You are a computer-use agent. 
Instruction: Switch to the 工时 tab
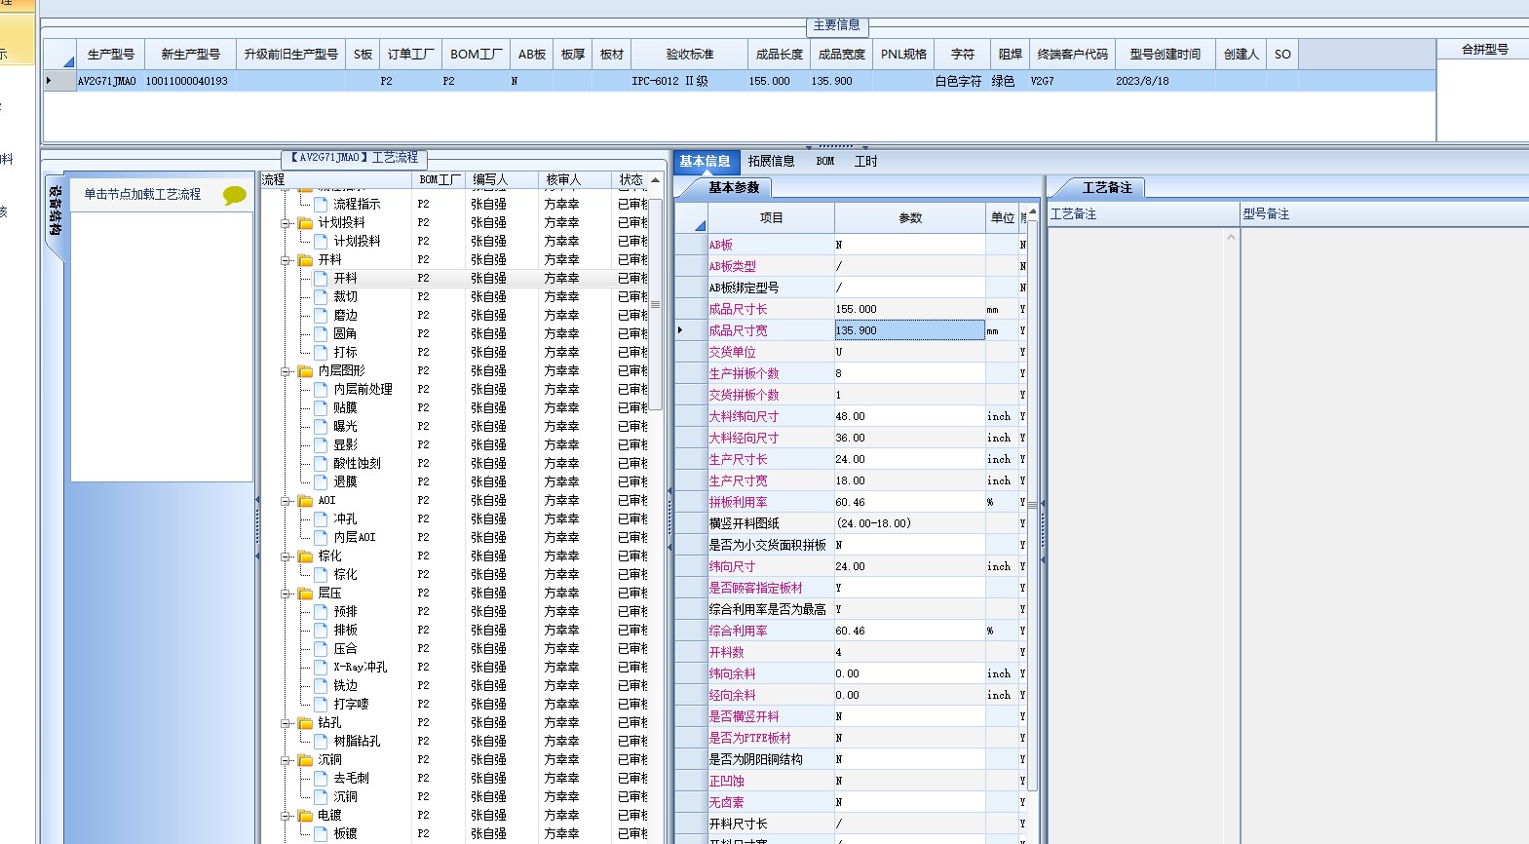click(x=866, y=162)
